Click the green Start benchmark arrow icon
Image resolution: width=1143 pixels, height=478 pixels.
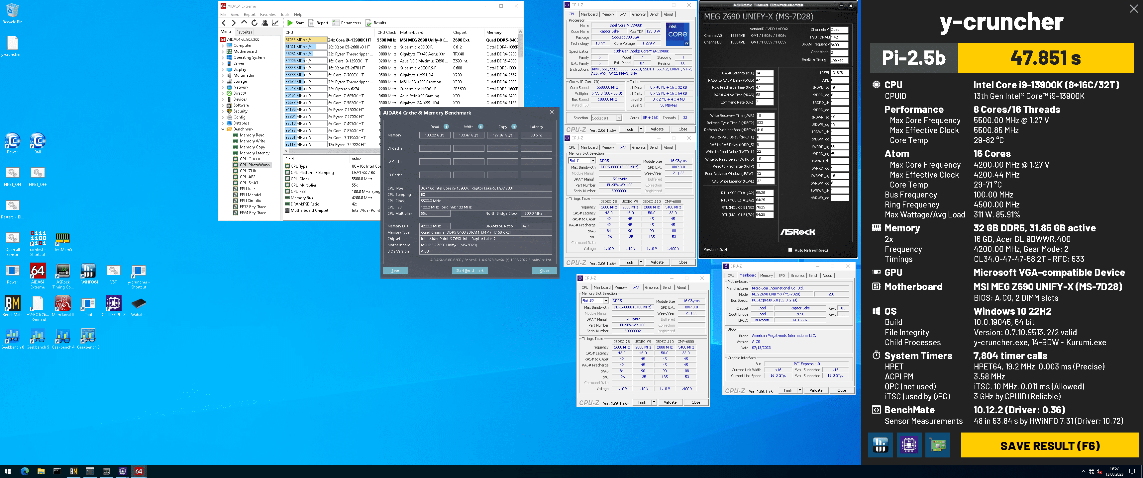pos(290,23)
